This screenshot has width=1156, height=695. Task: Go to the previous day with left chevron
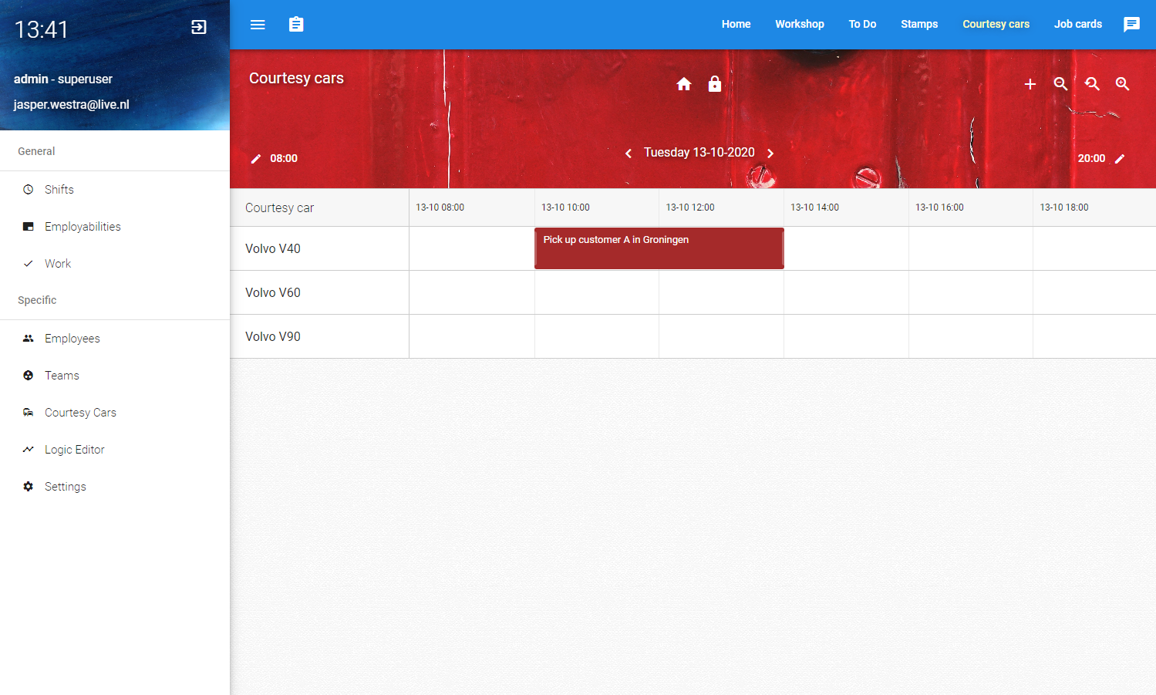[x=629, y=154]
